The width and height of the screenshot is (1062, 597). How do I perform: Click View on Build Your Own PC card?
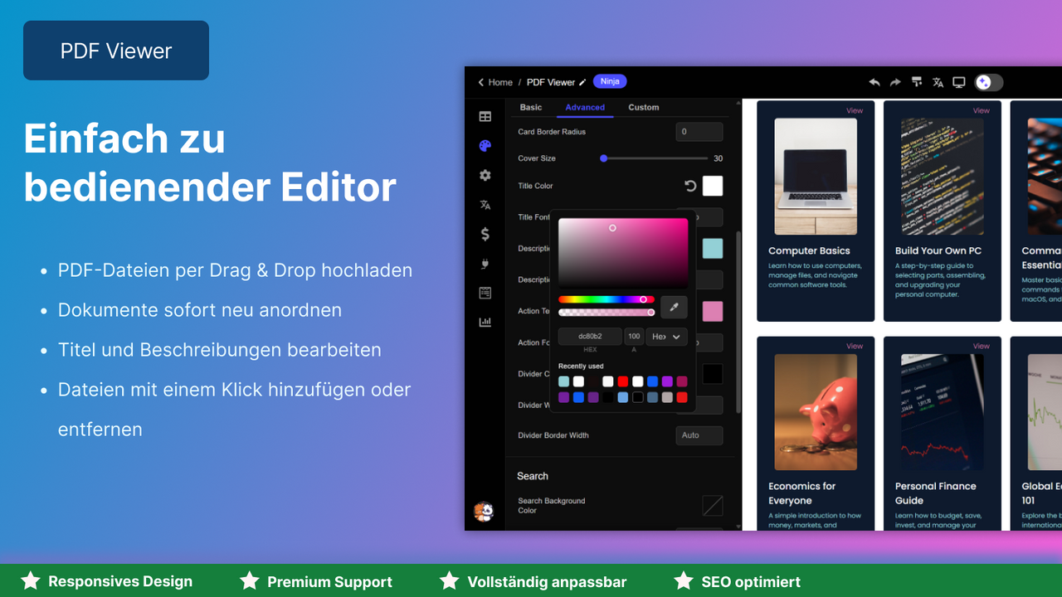(982, 110)
